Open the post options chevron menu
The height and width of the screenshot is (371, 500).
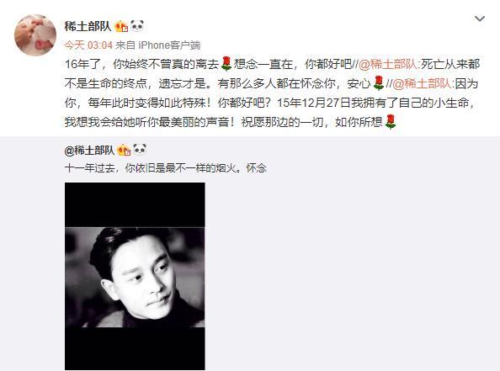[480, 19]
